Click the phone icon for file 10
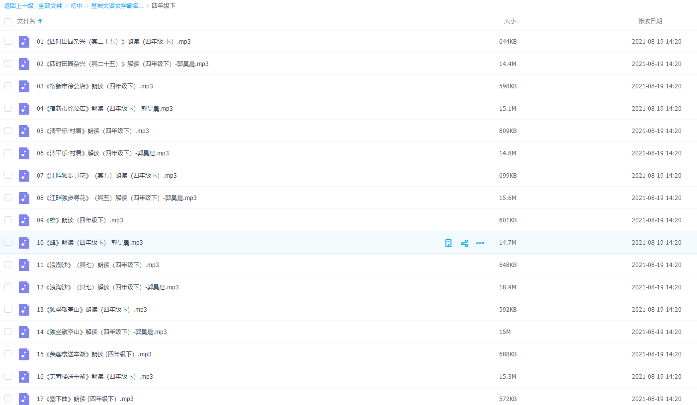This screenshot has width=697, height=405. (448, 243)
